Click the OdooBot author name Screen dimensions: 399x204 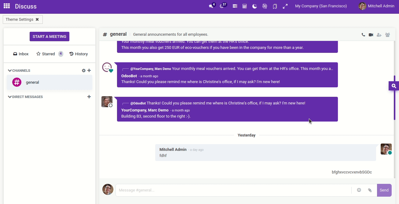[129, 76]
